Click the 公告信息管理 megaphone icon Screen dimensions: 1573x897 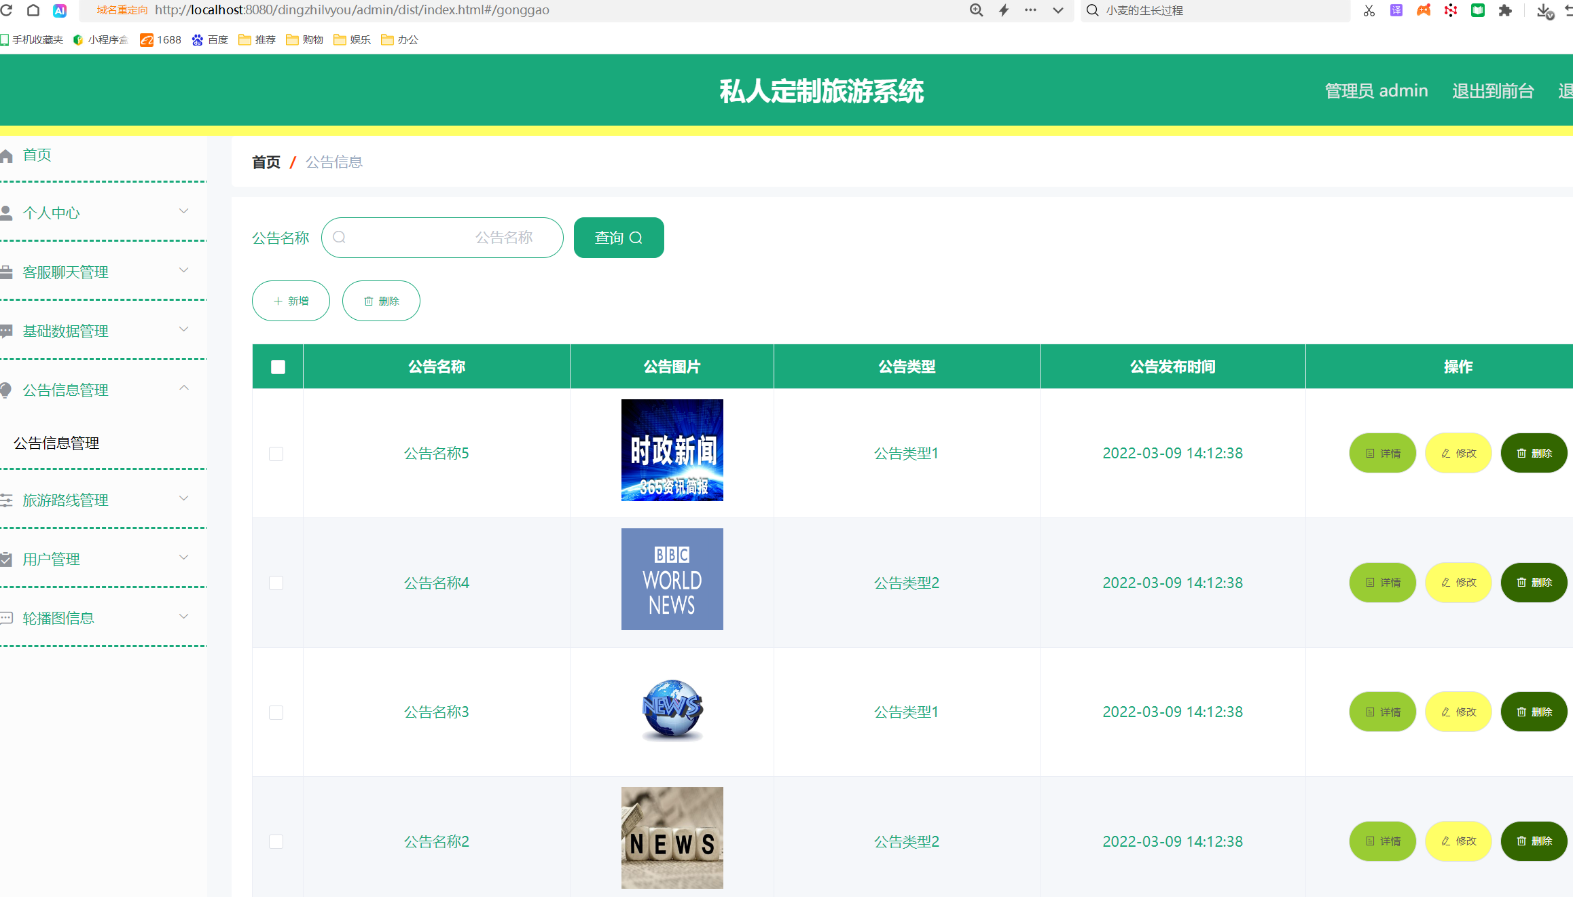[7, 390]
